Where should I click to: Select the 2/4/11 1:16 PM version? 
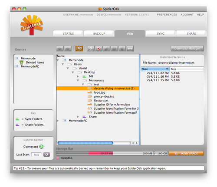pyautogui.click(x=172, y=76)
